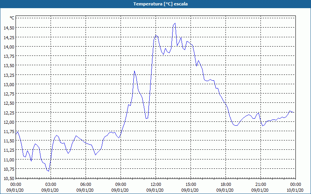Click the 14,50 temperature axis label

9,28
